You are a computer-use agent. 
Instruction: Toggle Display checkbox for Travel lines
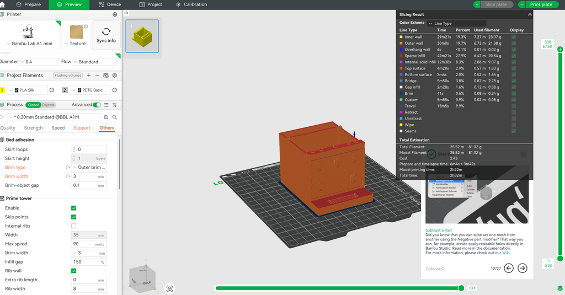coord(514,106)
